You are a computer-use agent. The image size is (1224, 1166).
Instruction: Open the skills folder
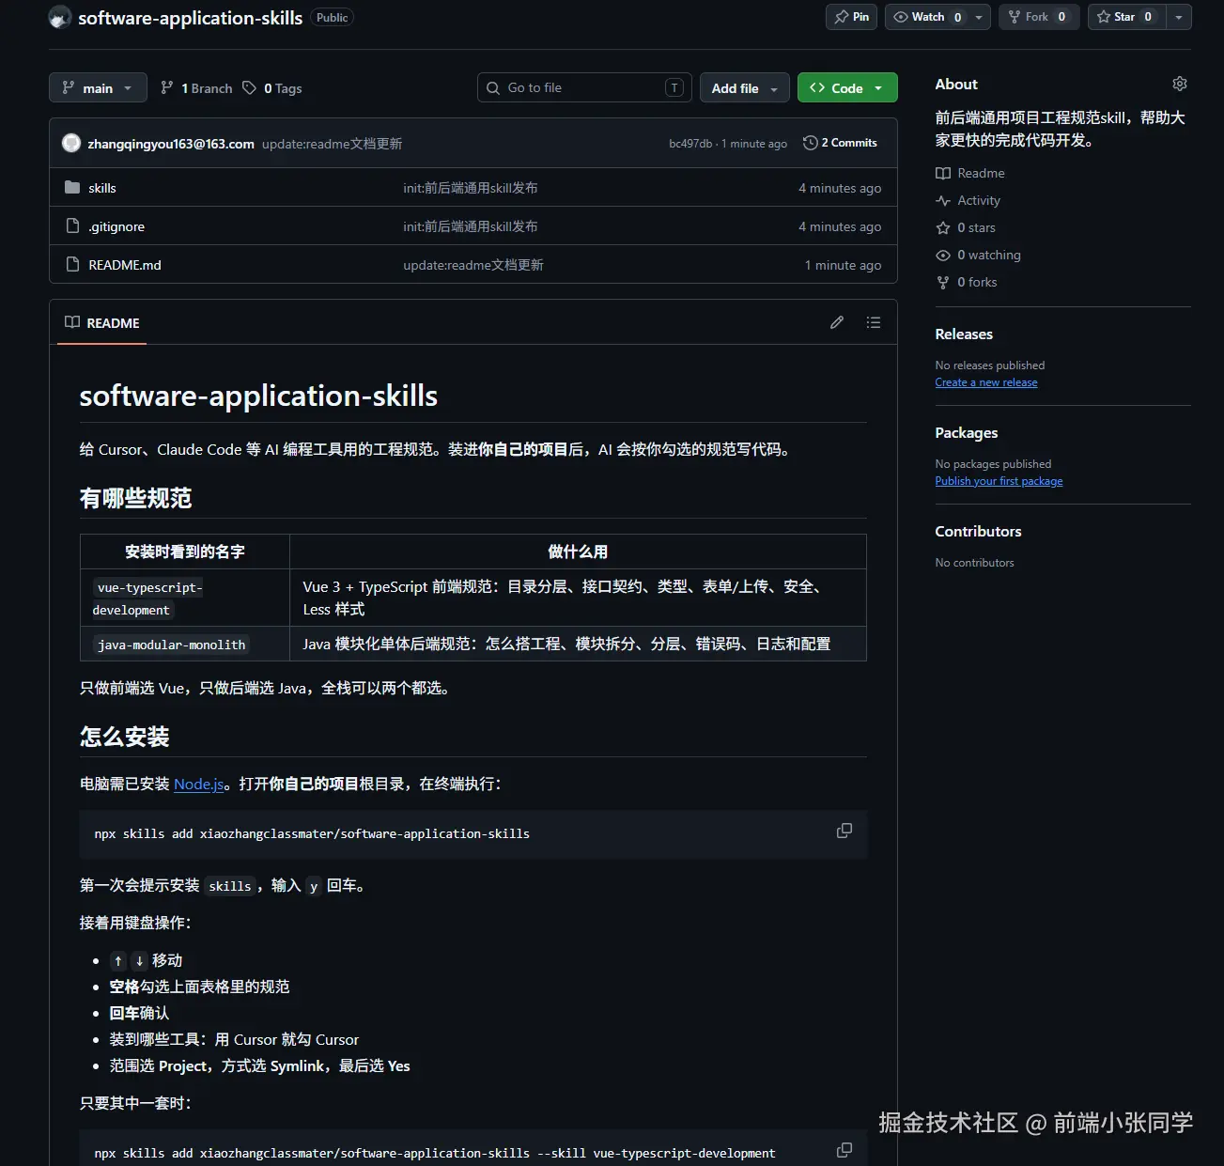(x=102, y=188)
